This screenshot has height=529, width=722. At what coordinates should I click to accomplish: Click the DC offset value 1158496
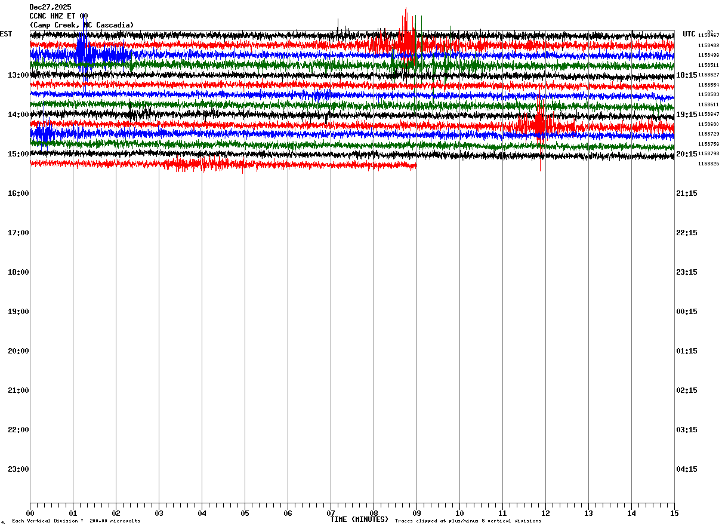pyautogui.click(x=709, y=55)
